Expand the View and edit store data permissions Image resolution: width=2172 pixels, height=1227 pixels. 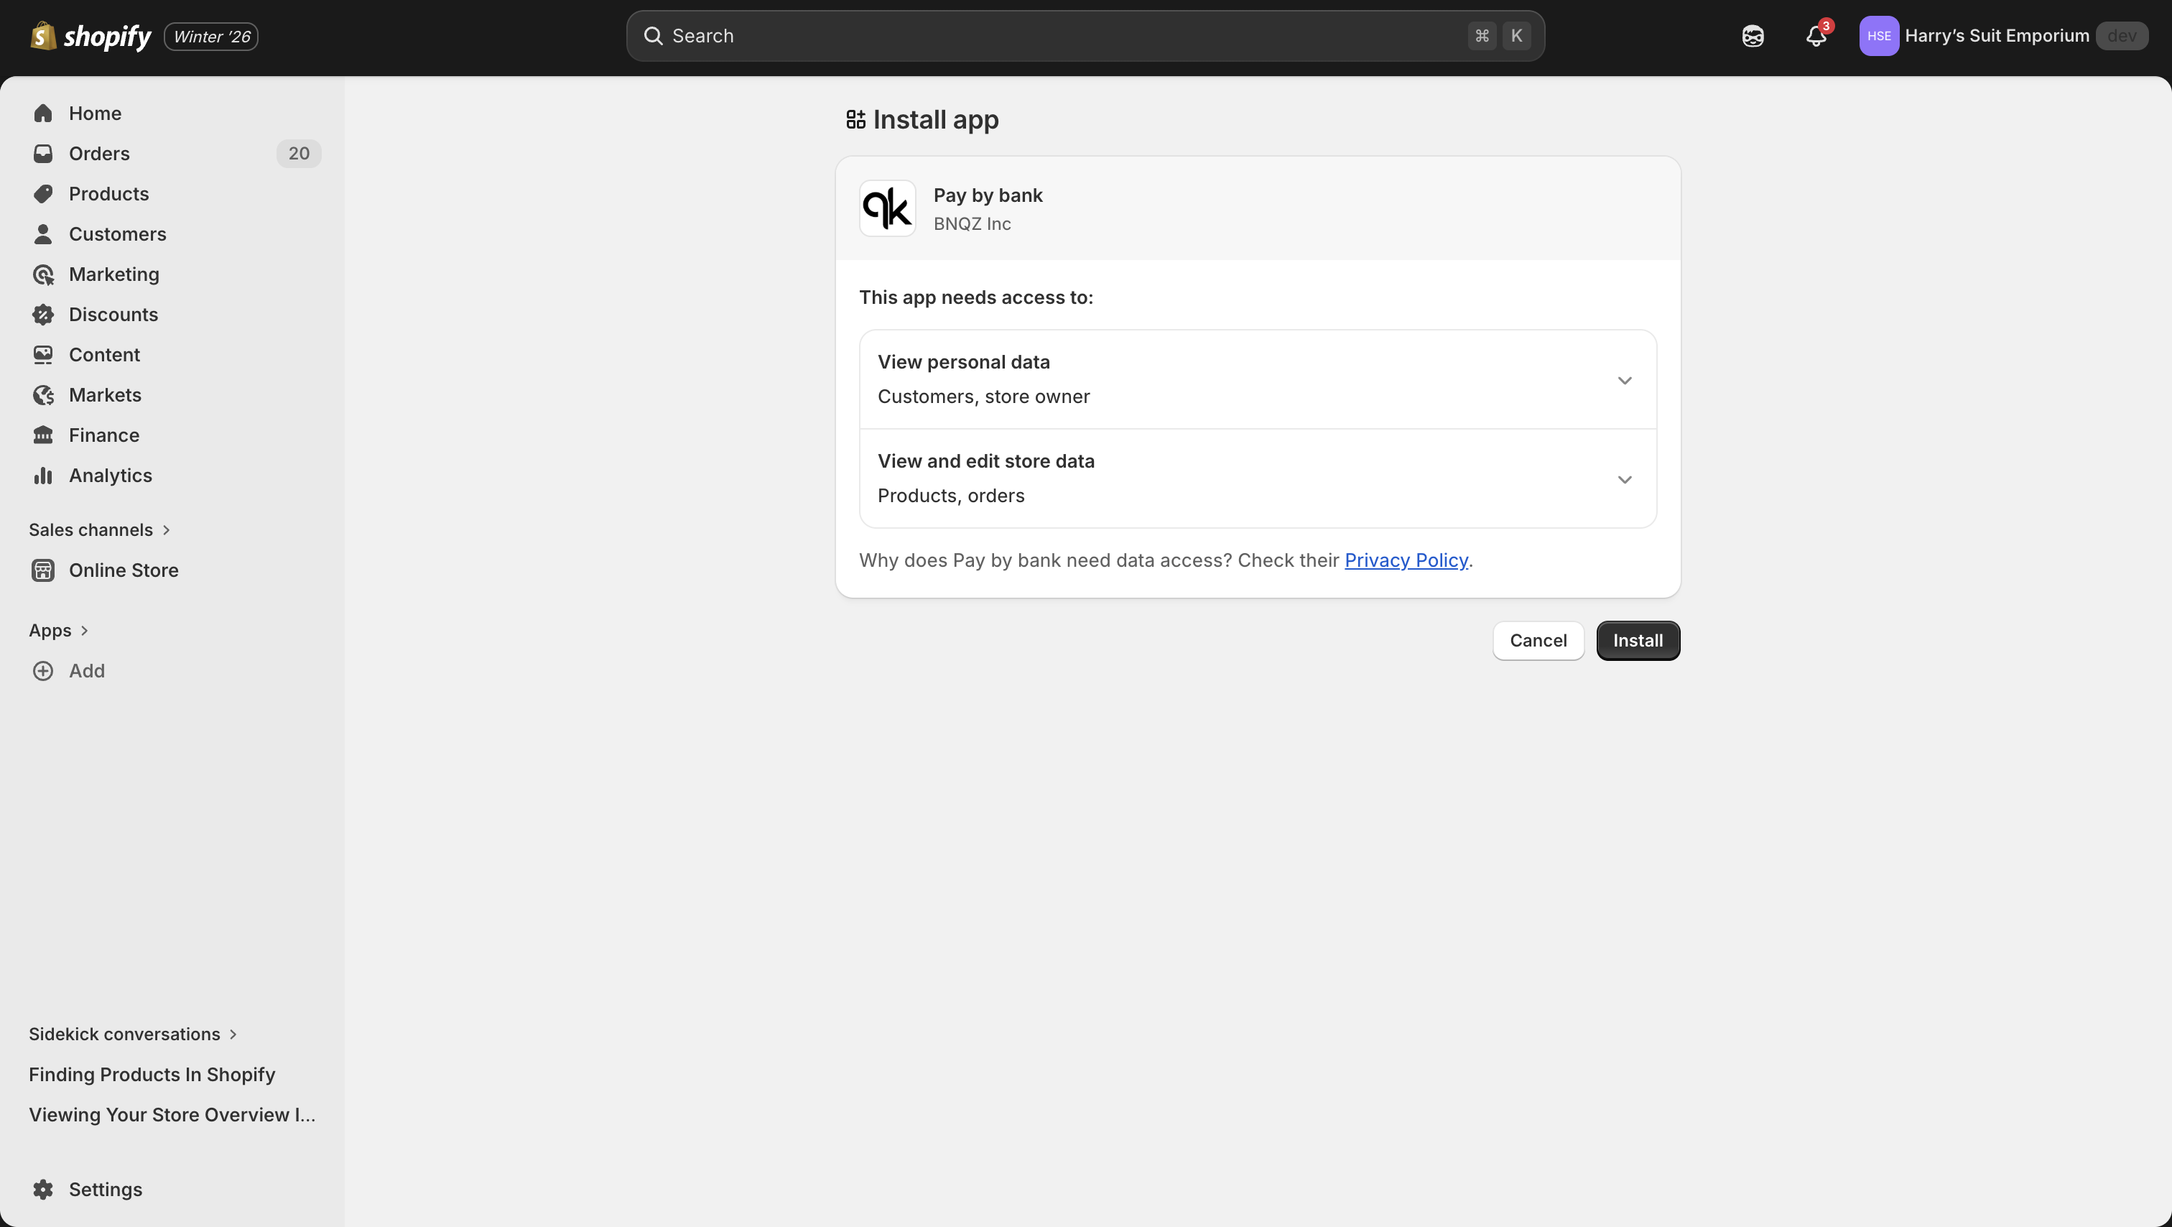click(1624, 479)
